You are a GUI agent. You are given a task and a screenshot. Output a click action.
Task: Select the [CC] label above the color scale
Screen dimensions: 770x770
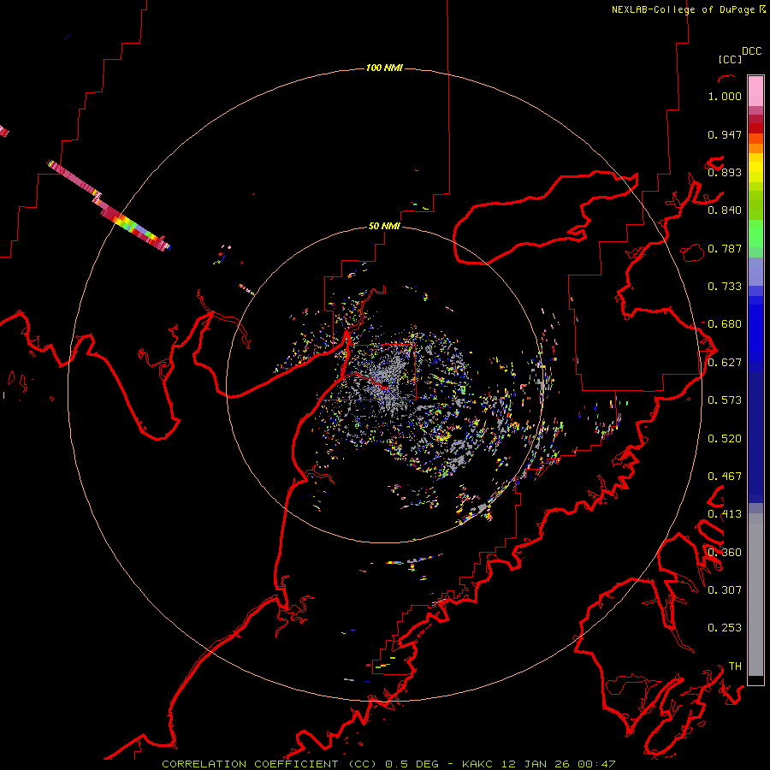pyautogui.click(x=730, y=59)
